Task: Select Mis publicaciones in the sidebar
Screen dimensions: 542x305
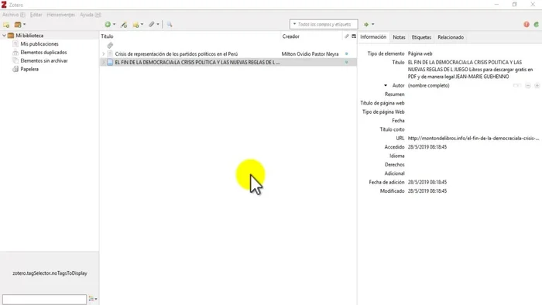Action: [x=39, y=44]
